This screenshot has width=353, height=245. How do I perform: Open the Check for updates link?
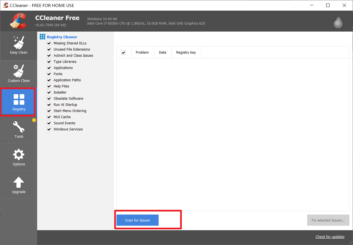click(330, 237)
